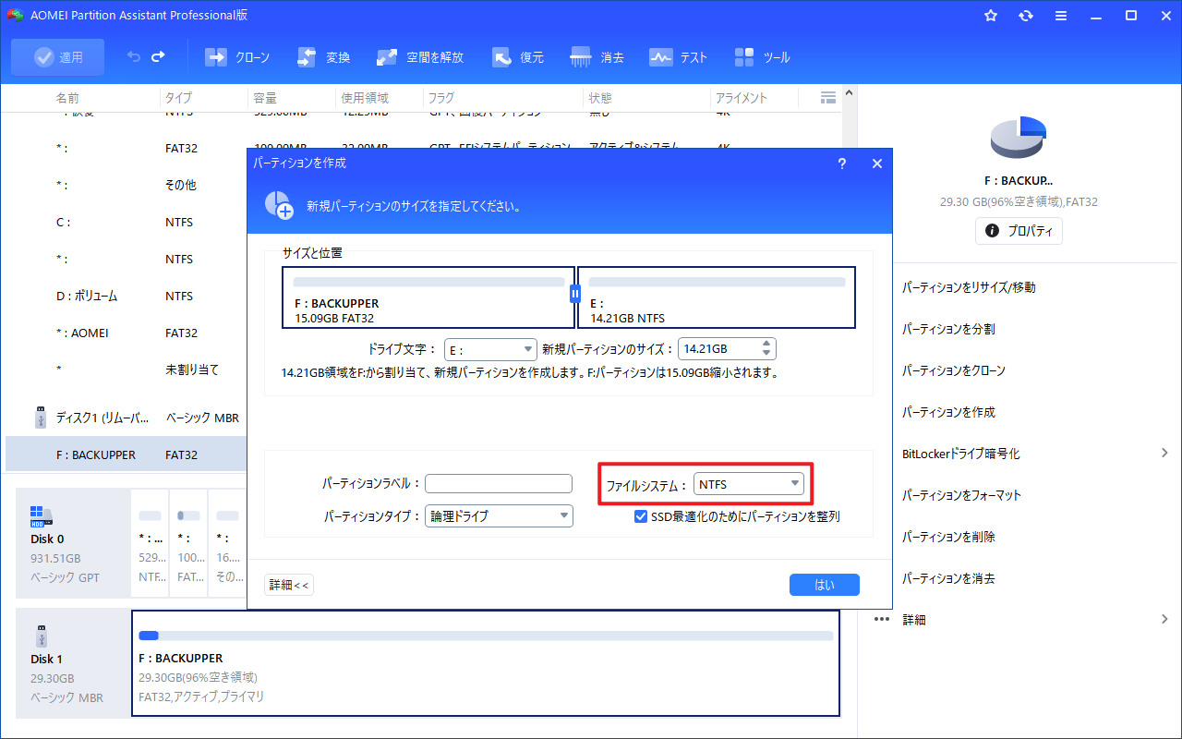Click the Advanced (詳細<<) button in dialog
Image resolution: width=1182 pixels, height=739 pixels.
289,585
